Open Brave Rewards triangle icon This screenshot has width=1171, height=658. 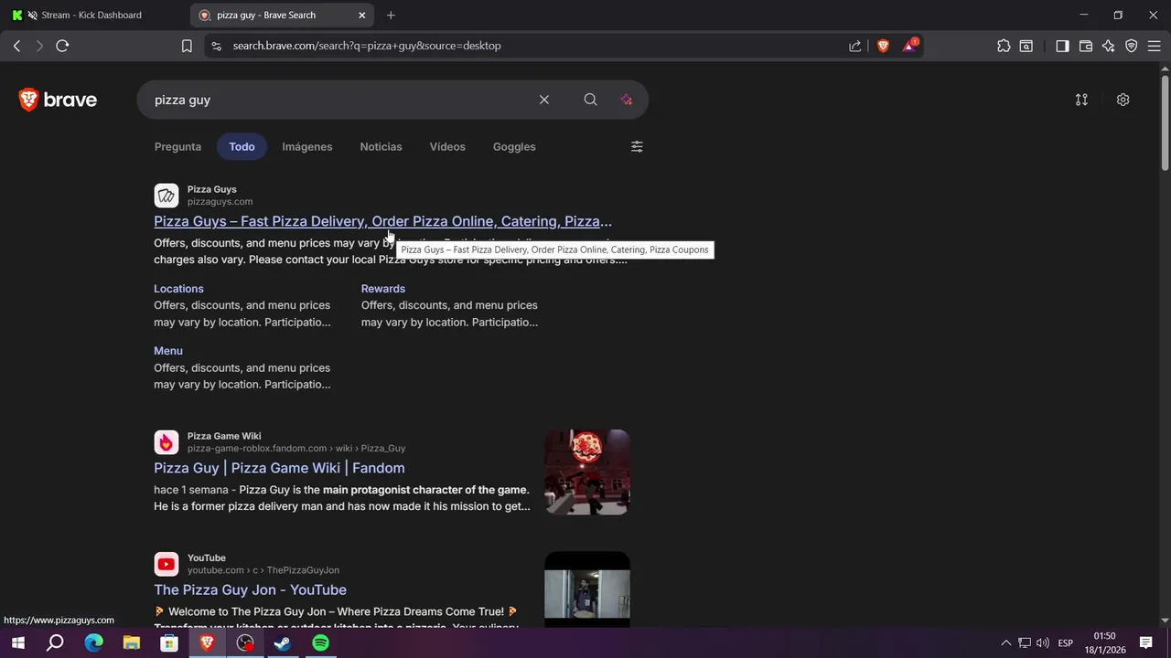pyautogui.click(x=910, y=45)
